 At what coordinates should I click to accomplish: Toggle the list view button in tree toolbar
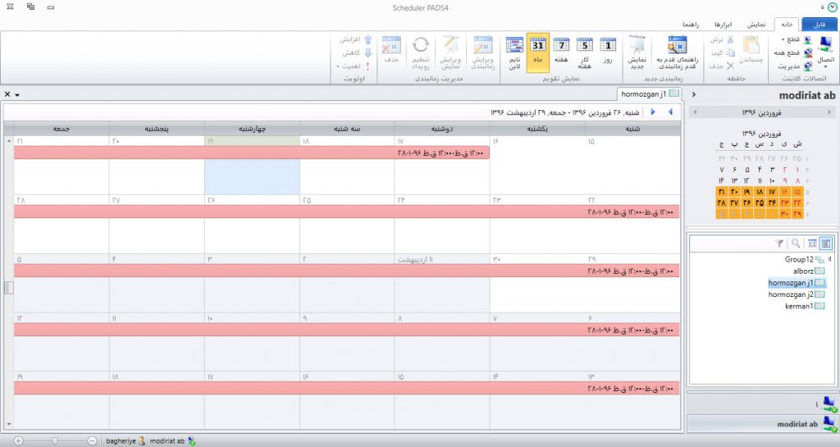click(x=825, y=244)
